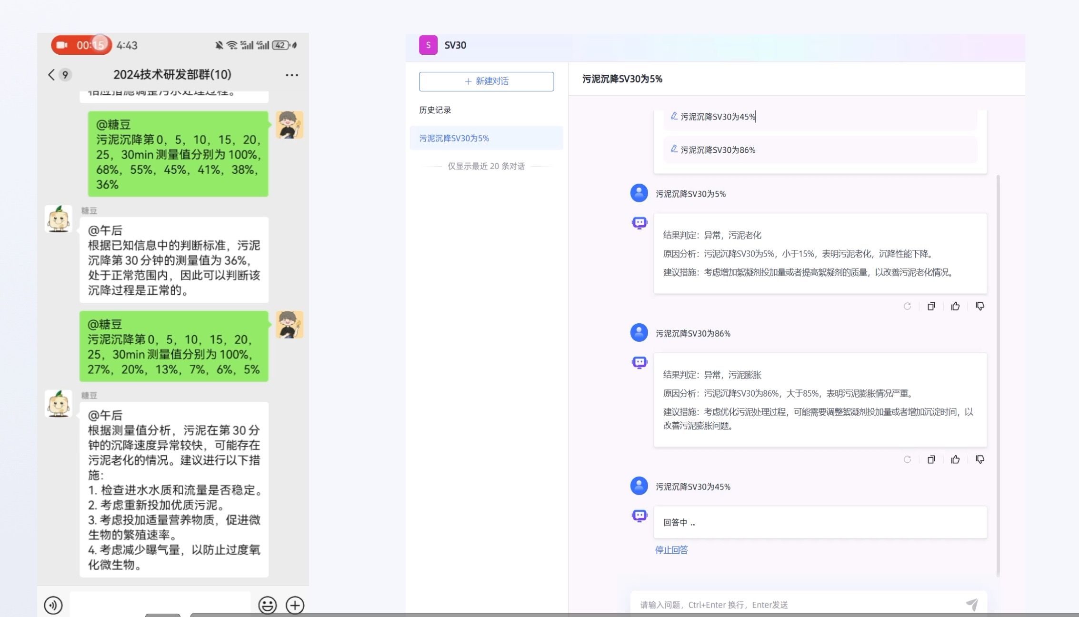1079x617 pixels.
Task: Tap the back arrow to leave group chat
Action: coord(50,75)
